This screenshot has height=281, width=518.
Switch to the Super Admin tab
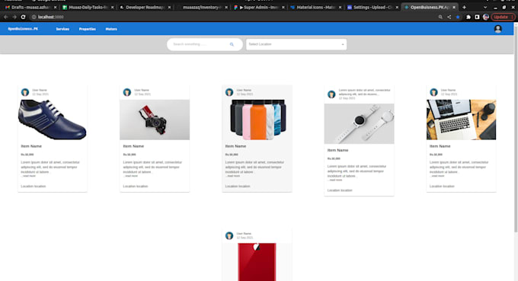pyautogui.click(x=259, y=7)
